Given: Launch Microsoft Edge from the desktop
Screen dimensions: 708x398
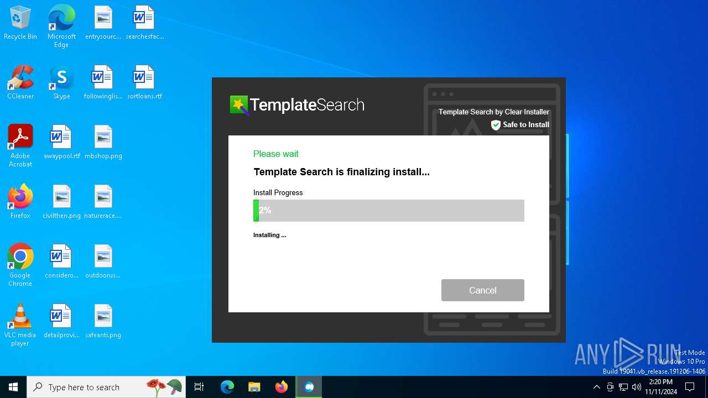Looking at the screenshot, I should click(x=61, y=27).
